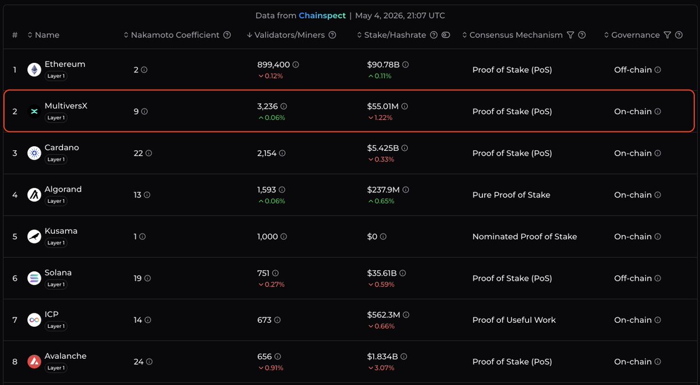Viewport: 700px width, 385px height.
Task: Click the Validators/Miners help question icon
Action: pos(332,35)
